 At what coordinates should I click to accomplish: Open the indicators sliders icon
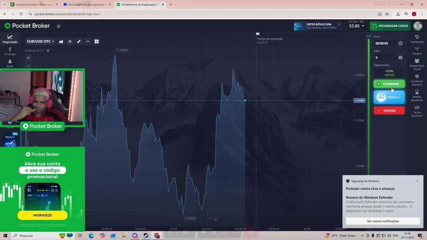coord(70,41)
